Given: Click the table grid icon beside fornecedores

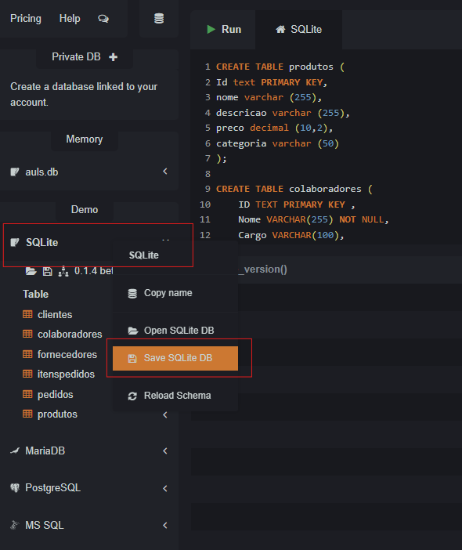Looking at the screenshot, I should pyautogui.click(x=27, y=354).
